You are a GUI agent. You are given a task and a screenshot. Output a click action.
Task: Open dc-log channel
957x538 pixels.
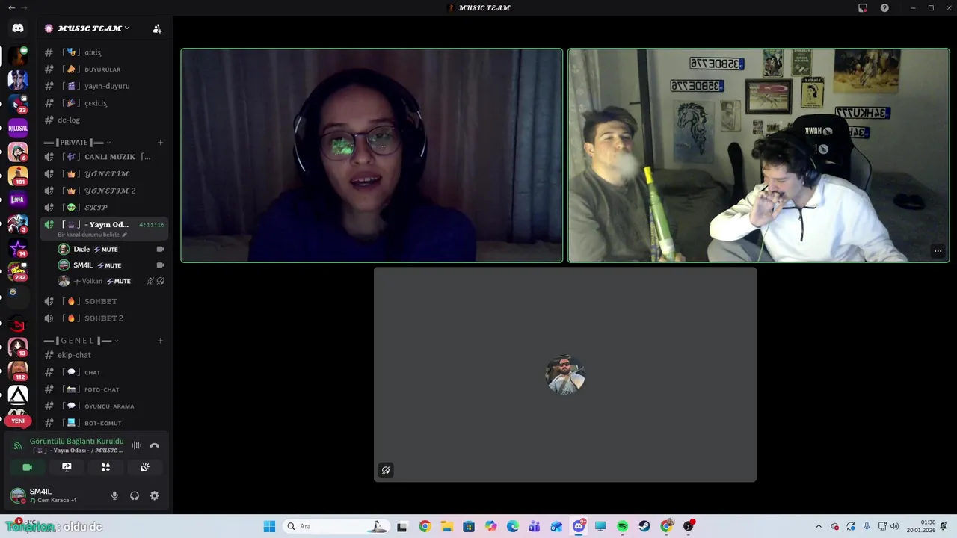pos(104,120)
